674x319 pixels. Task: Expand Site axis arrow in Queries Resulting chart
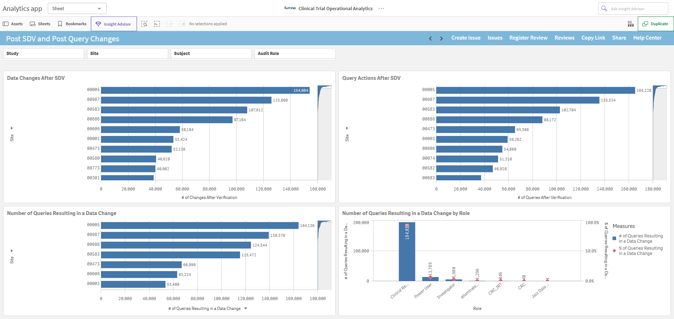pyautogui.click(x=12, y=251)
